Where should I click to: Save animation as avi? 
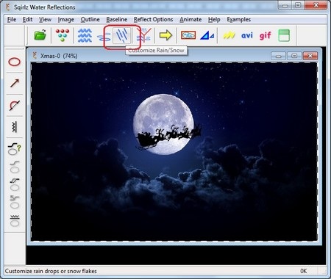click(x=246, y=35)
